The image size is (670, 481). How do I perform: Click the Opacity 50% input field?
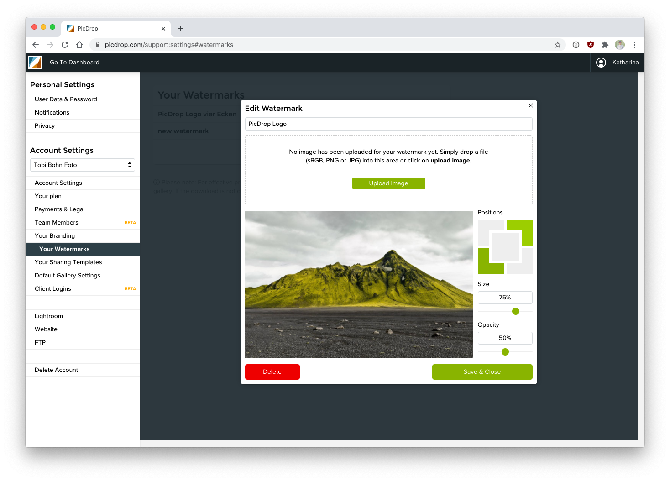(505, 338)
